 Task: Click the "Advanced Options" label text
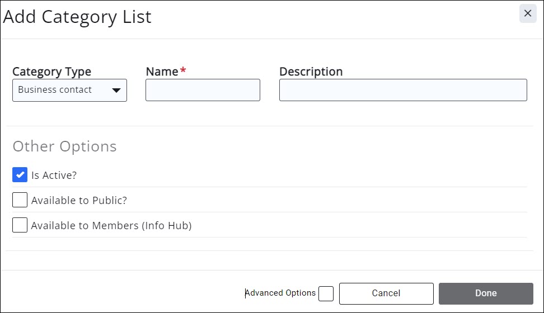pos(280,293)
